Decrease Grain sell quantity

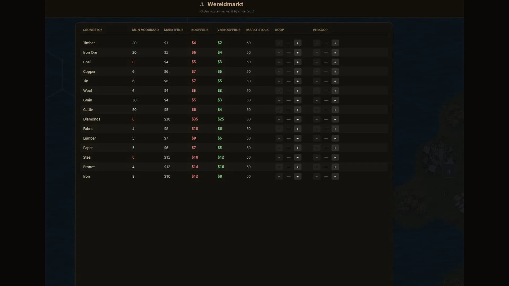(317, 100)
